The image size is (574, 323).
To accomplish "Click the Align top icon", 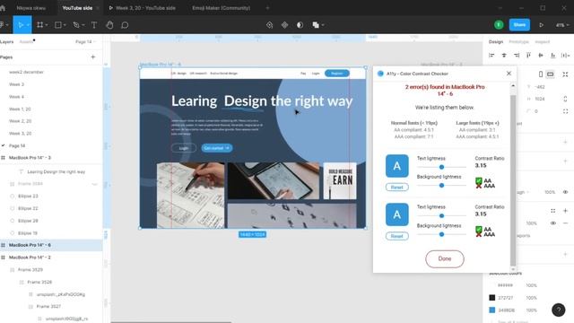I will (528, 56).
